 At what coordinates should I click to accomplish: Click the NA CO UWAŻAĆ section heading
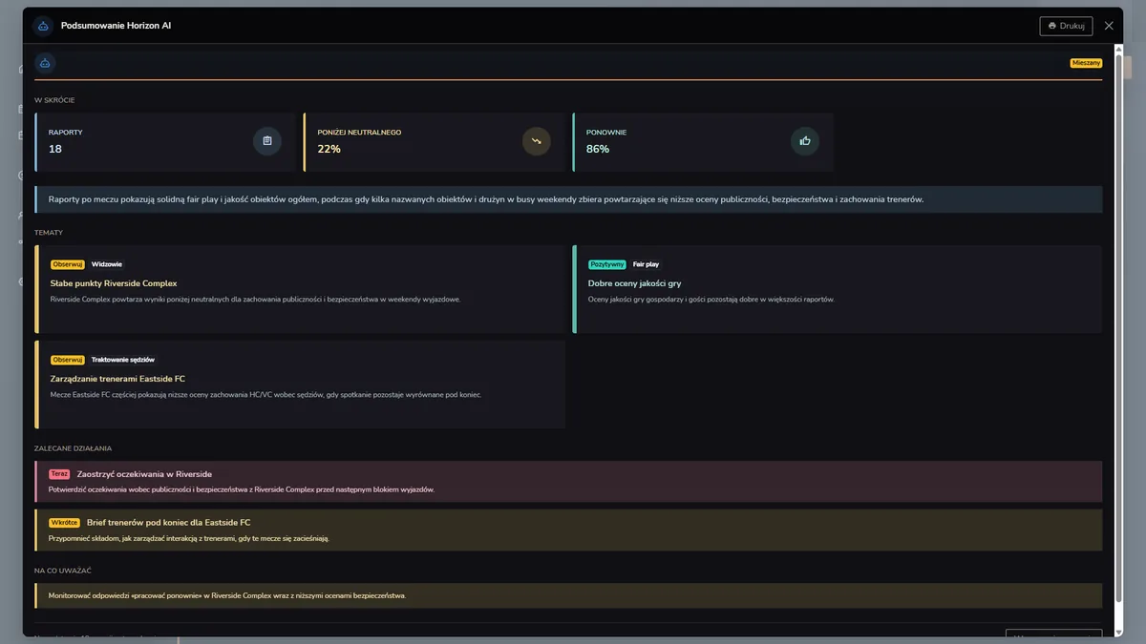pos(63,571)
